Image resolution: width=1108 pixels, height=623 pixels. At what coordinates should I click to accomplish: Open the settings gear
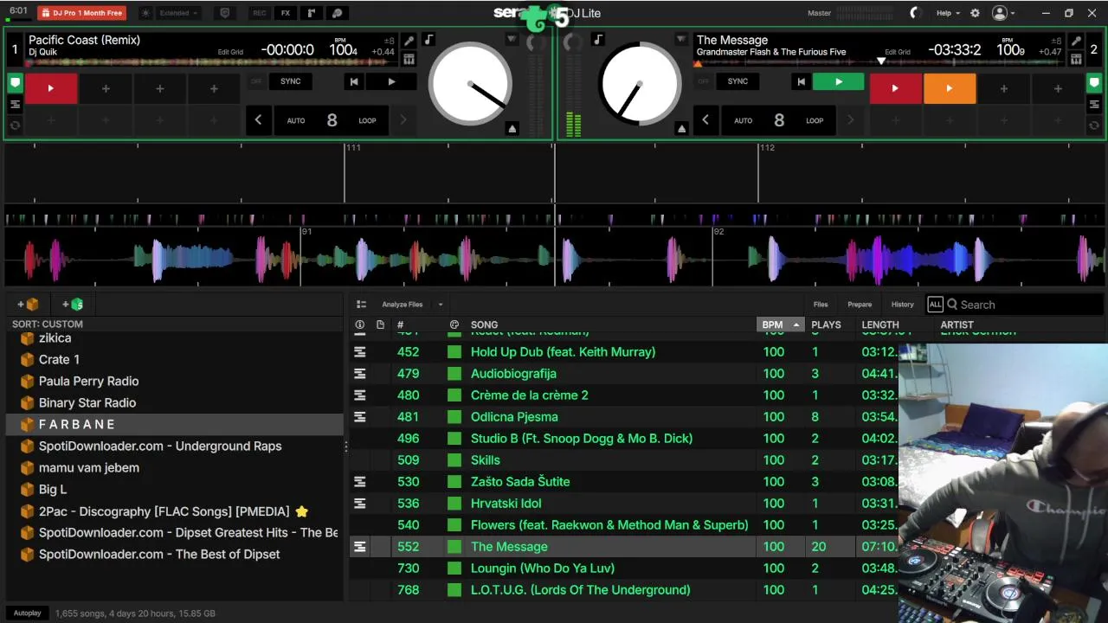pos(975,13)
